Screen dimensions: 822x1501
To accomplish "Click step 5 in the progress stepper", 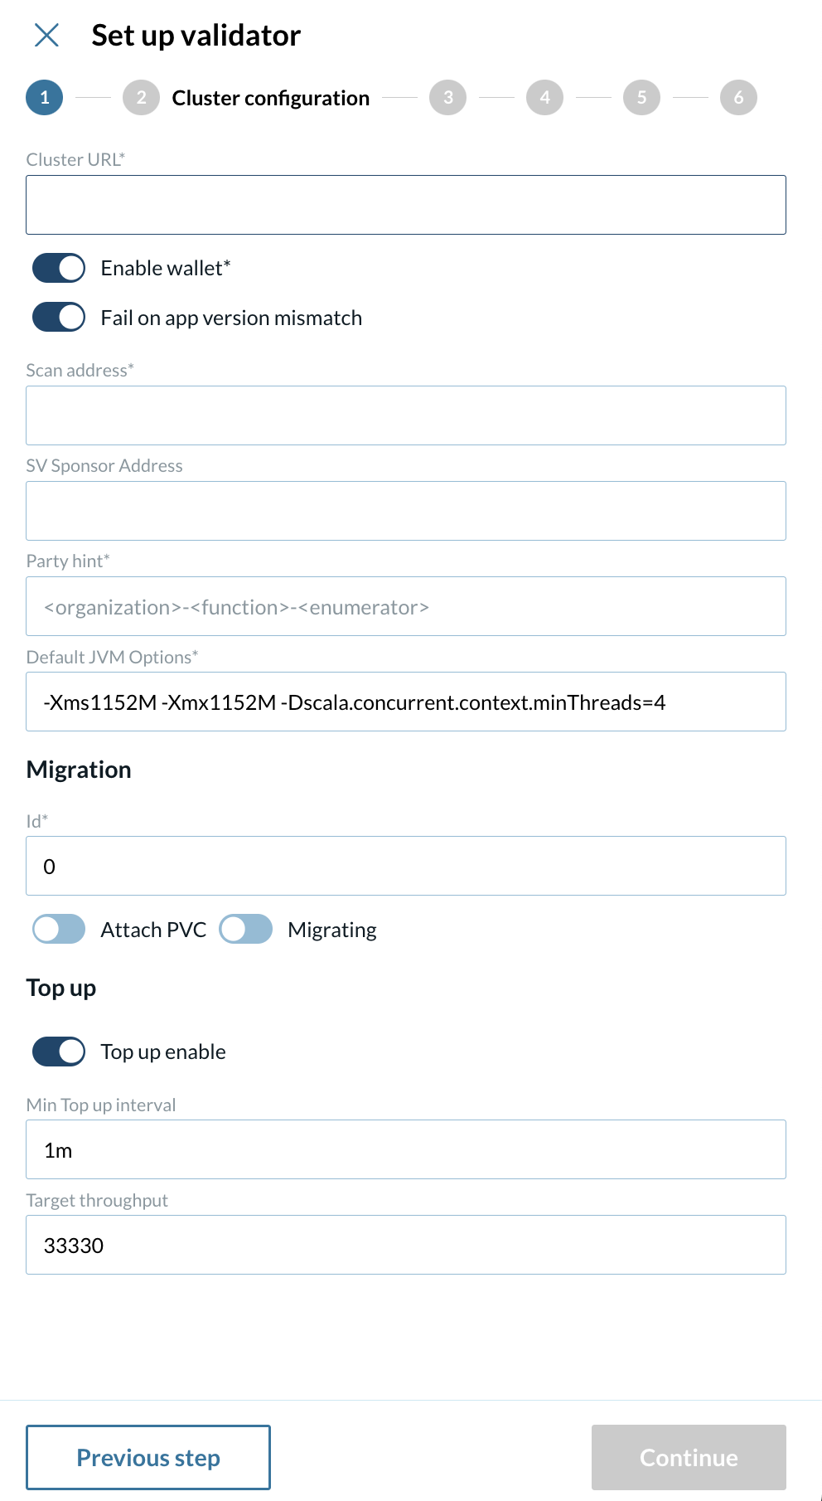I will click(641, 97).
